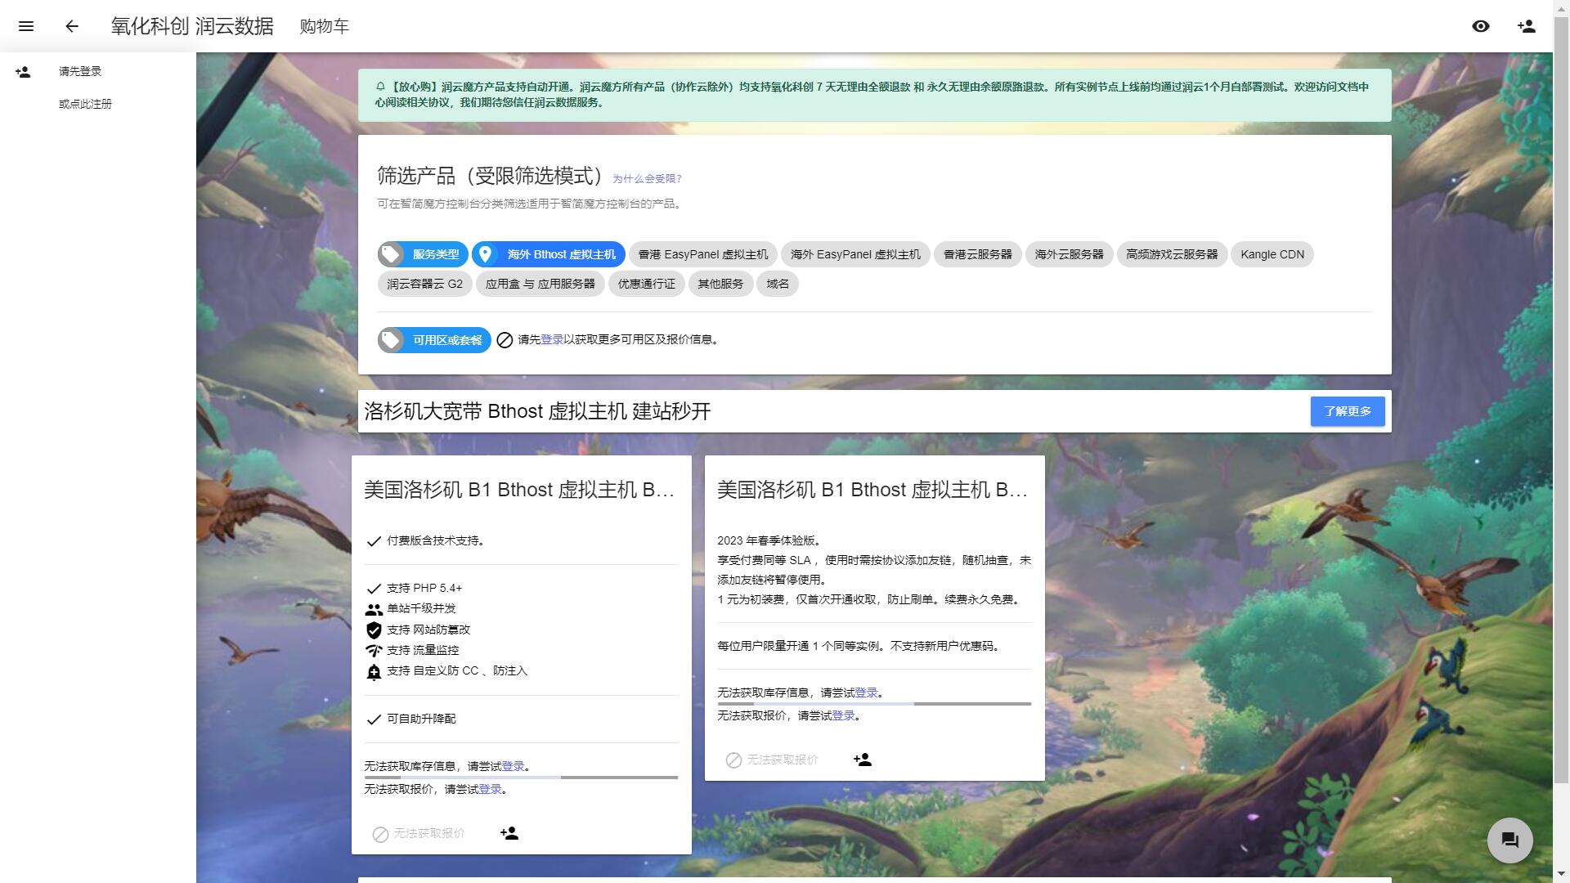The width and height of the screenshot is (1570, 883).
Task: Click the 洛杉矶大宽带 Bthost 虚拟主机 建站秒开 heading
Action: pyautogui.click(x=537, y=411)
